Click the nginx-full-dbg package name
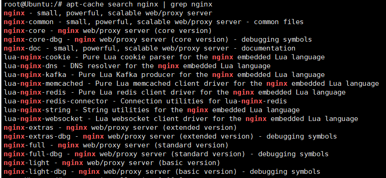The image size is (386, 178). coord(33,154)
